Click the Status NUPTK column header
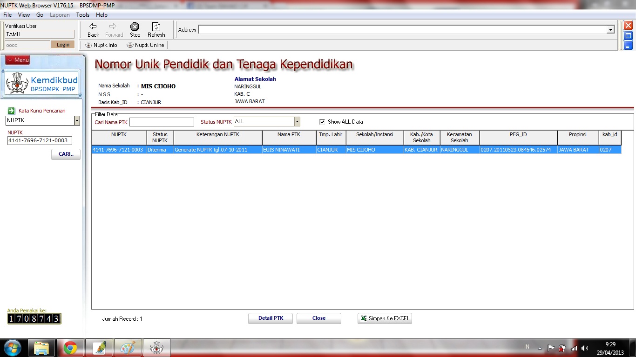The image size is (636, 357). (160, 138)
